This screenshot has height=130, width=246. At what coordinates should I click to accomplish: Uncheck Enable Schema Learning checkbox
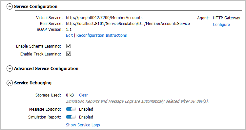(69, 46)
